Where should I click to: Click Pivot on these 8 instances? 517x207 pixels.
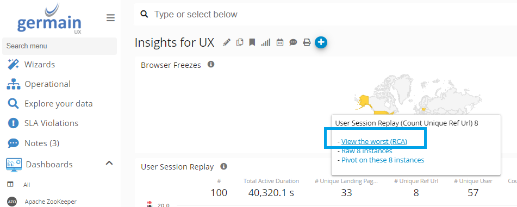(x=383, y=160)
